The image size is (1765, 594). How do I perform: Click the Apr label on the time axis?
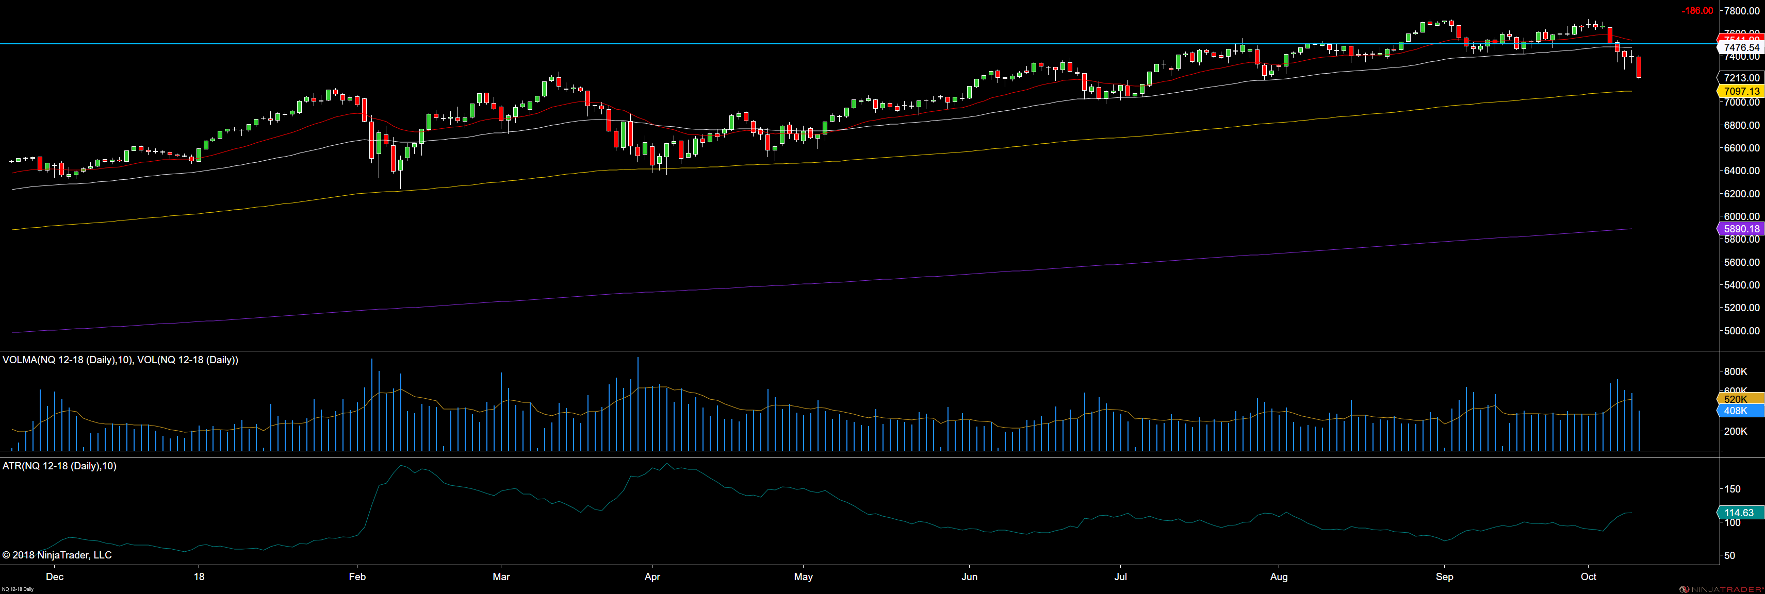652,577
